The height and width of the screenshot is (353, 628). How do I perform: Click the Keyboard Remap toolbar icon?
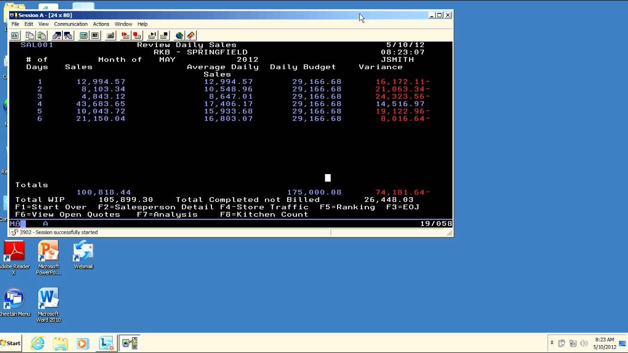(x=110, y=35)
